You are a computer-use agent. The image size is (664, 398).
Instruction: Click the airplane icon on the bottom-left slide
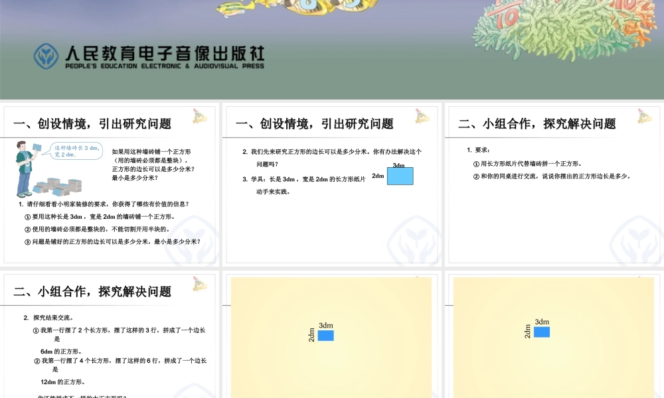(x=199, y=283)
